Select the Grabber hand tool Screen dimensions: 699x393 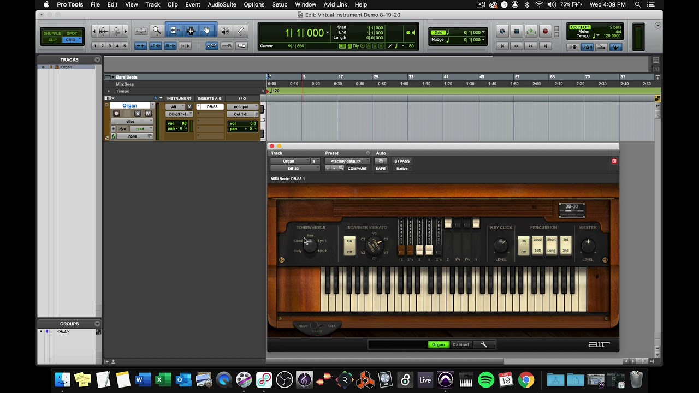coord(206,31)
